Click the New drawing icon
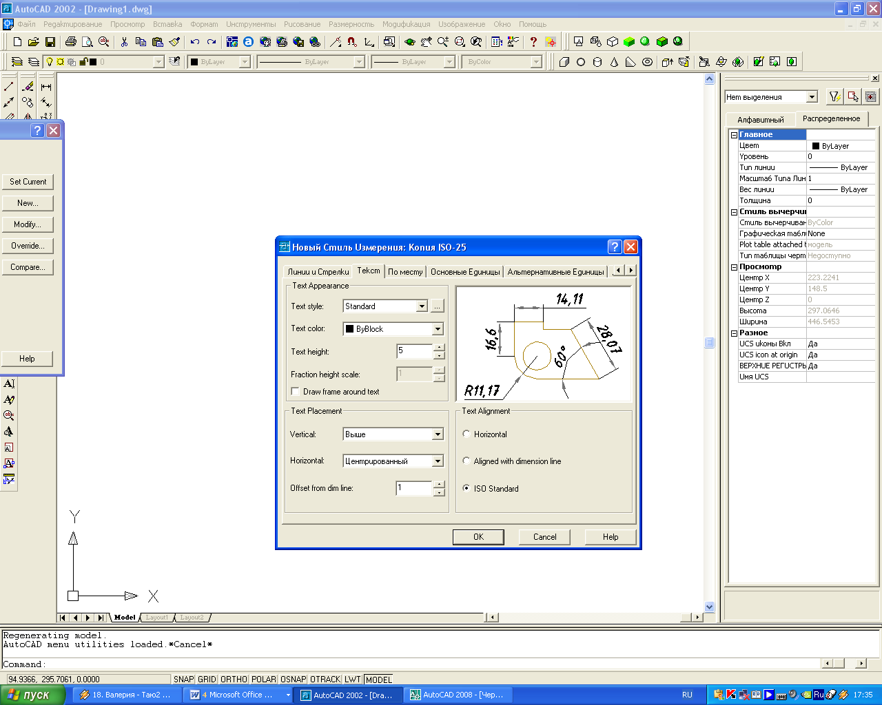 tap(17, 42)
